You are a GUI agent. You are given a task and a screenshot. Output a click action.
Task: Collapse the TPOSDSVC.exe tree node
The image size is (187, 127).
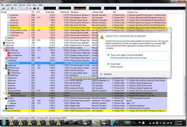4,68
